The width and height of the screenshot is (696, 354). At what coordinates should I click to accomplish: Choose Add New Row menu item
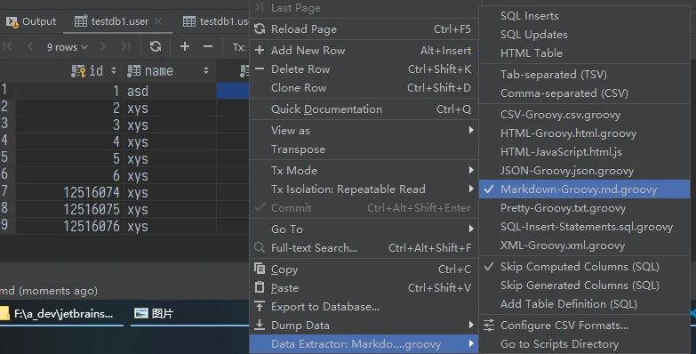(x=364, y=51)
